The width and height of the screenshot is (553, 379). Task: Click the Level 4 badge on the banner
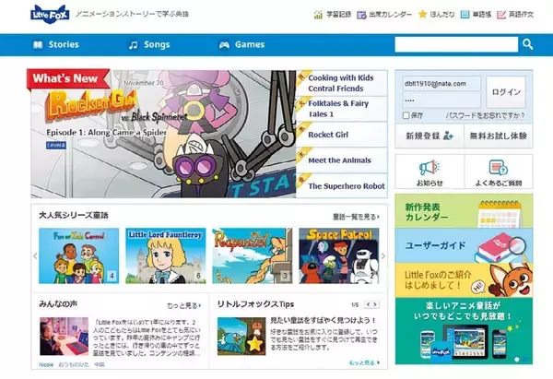(55, 146)
